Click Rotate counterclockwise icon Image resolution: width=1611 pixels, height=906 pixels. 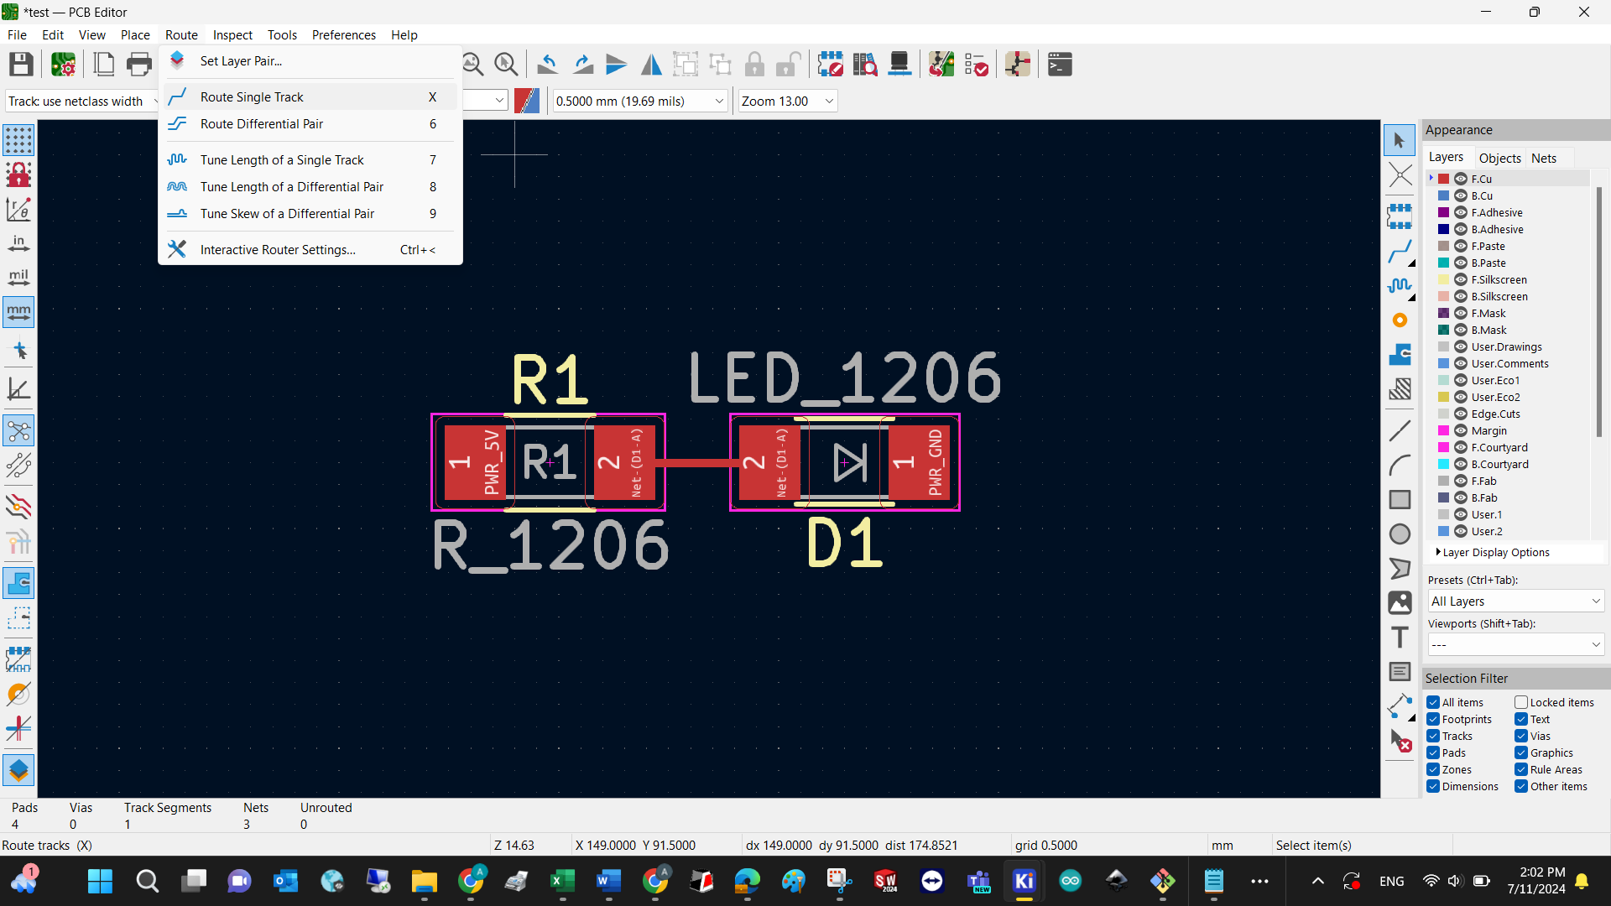[x=548, y=65]
